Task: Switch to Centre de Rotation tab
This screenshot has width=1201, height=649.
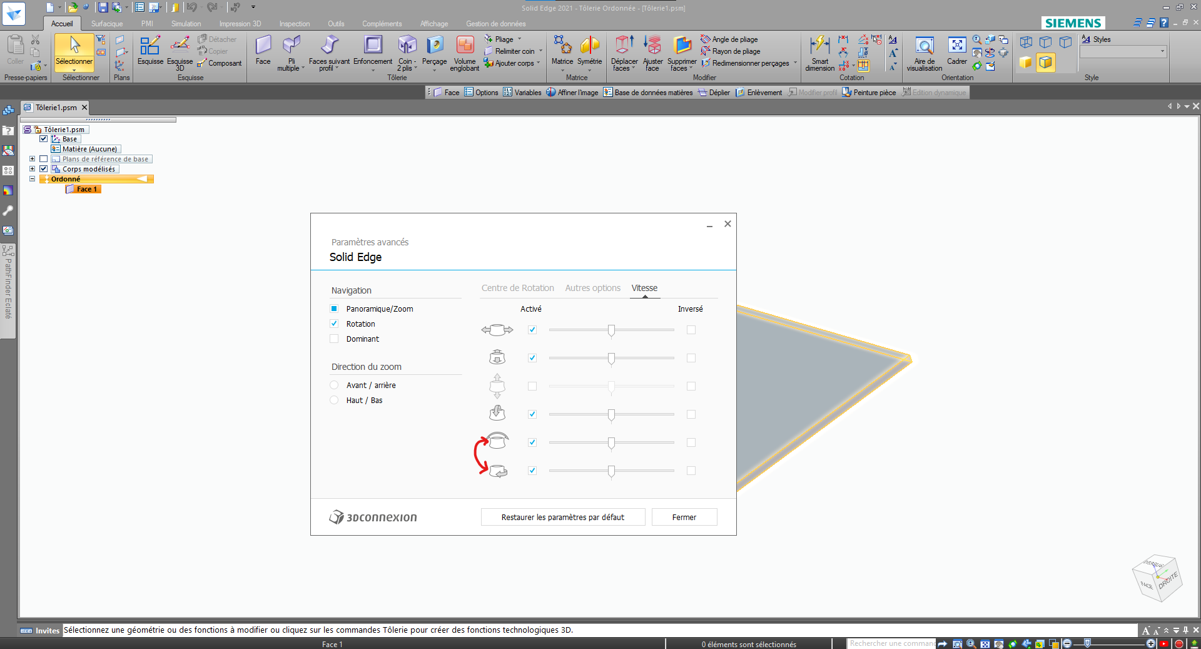Action: [517, 288]
